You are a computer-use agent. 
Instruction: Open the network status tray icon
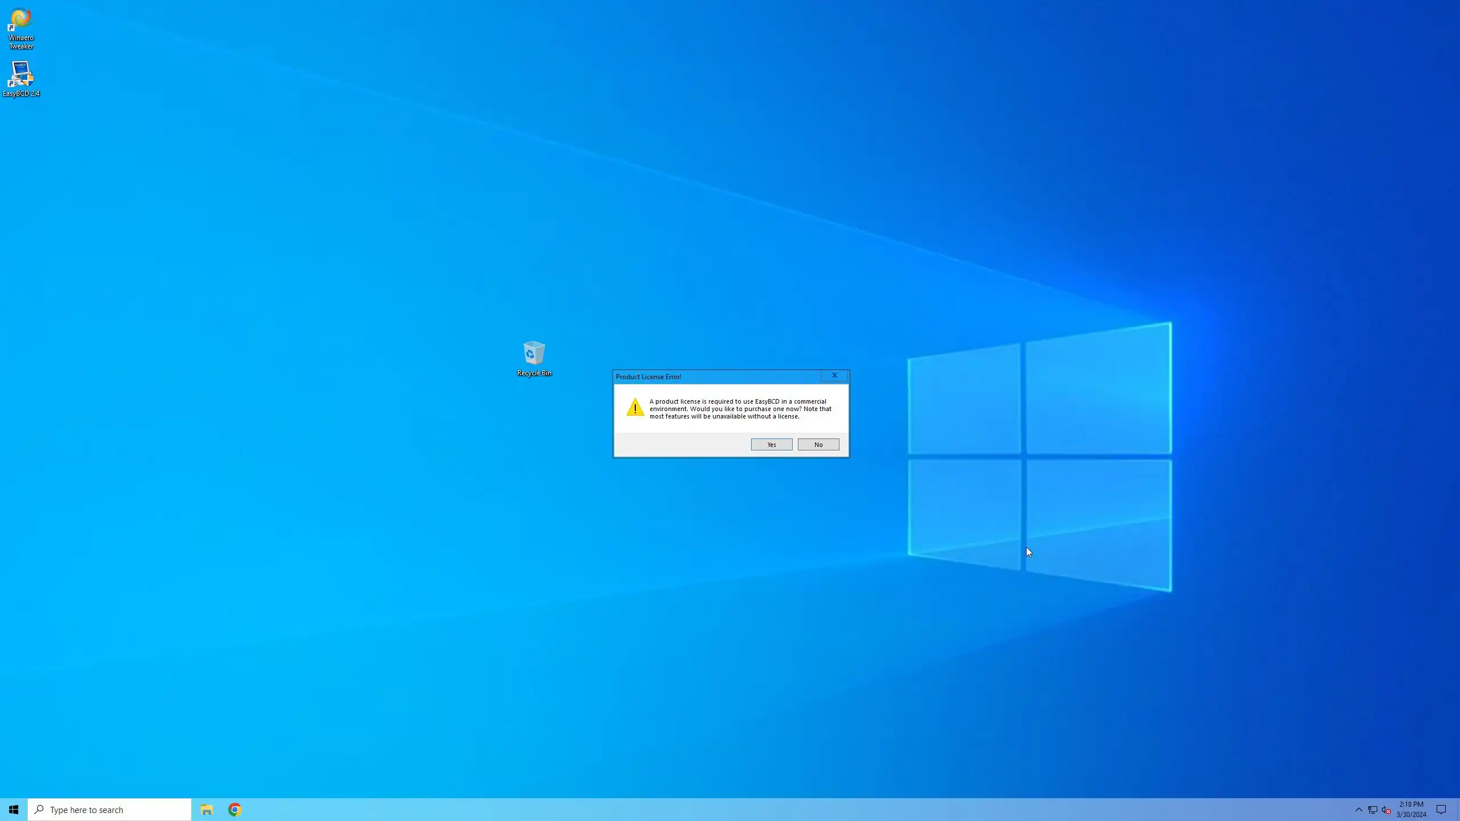click(1372, 810)
